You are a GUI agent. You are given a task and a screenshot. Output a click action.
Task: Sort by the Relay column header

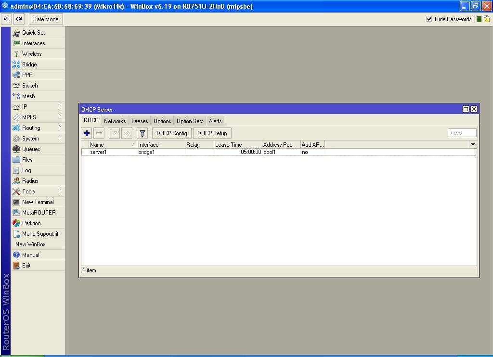point(199,144)
